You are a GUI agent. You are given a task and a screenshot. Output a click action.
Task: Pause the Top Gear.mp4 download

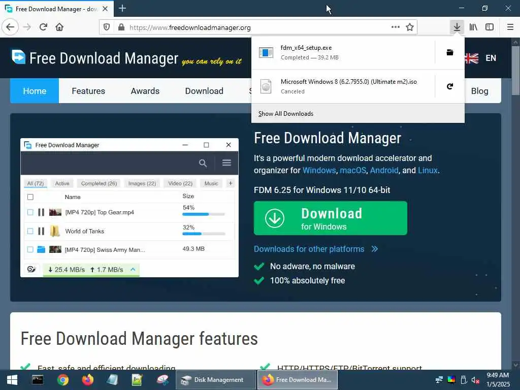(x=41, y=212)
